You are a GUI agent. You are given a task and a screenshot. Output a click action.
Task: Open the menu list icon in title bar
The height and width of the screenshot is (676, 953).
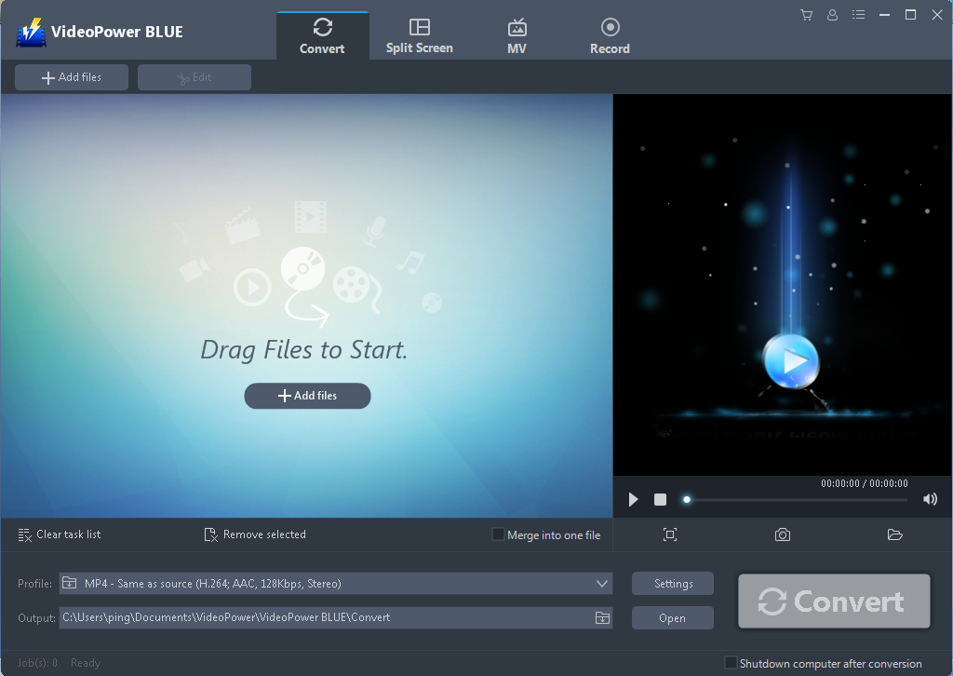tap(858, 15)
